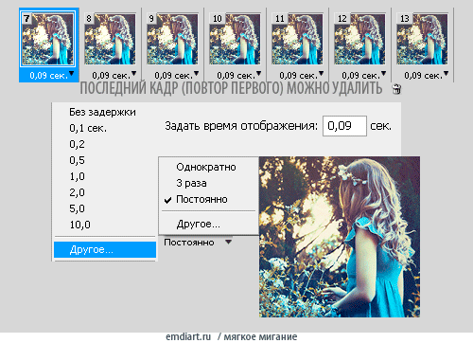Click the display time input field
Screen dimensions: 473x343
coord(344,126)
